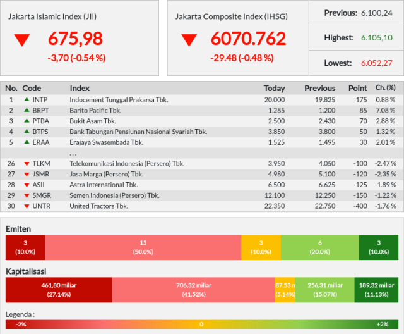This screenshot has height=334, width=404.
Task: Click the Highest value 6.105,10
Action: pyautogui.click(x=377, y=38)
